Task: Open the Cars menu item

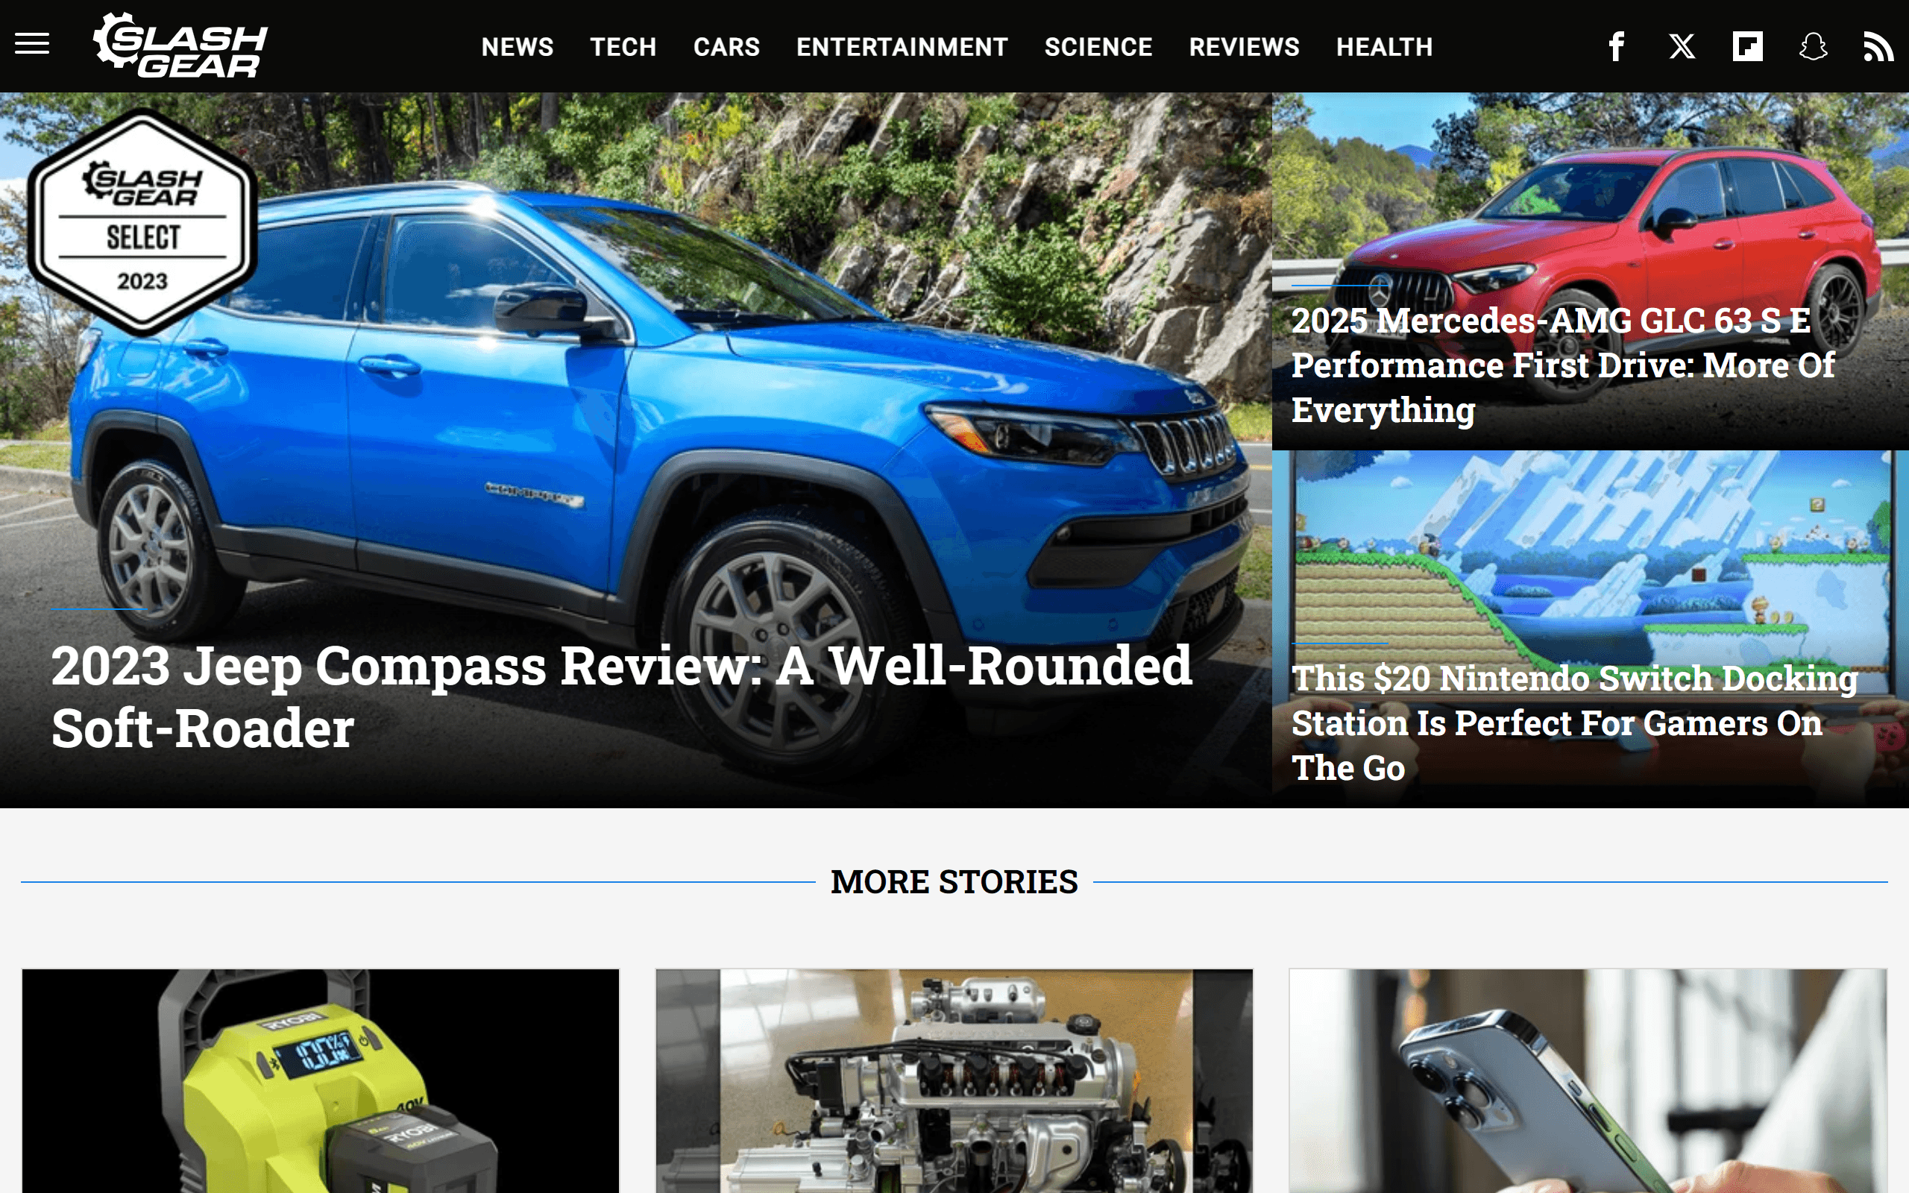Action: click(x=726, y=46)
